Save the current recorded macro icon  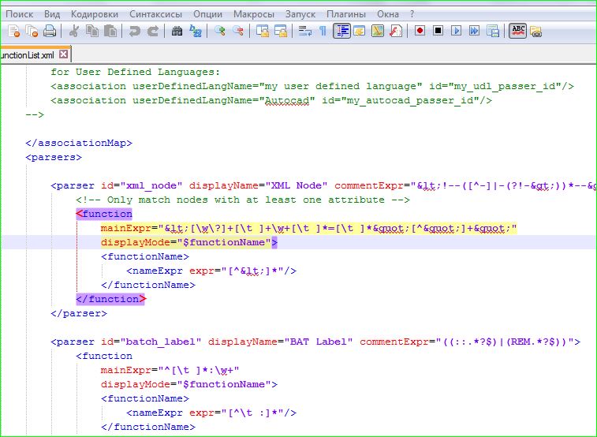tap(493, 31)
